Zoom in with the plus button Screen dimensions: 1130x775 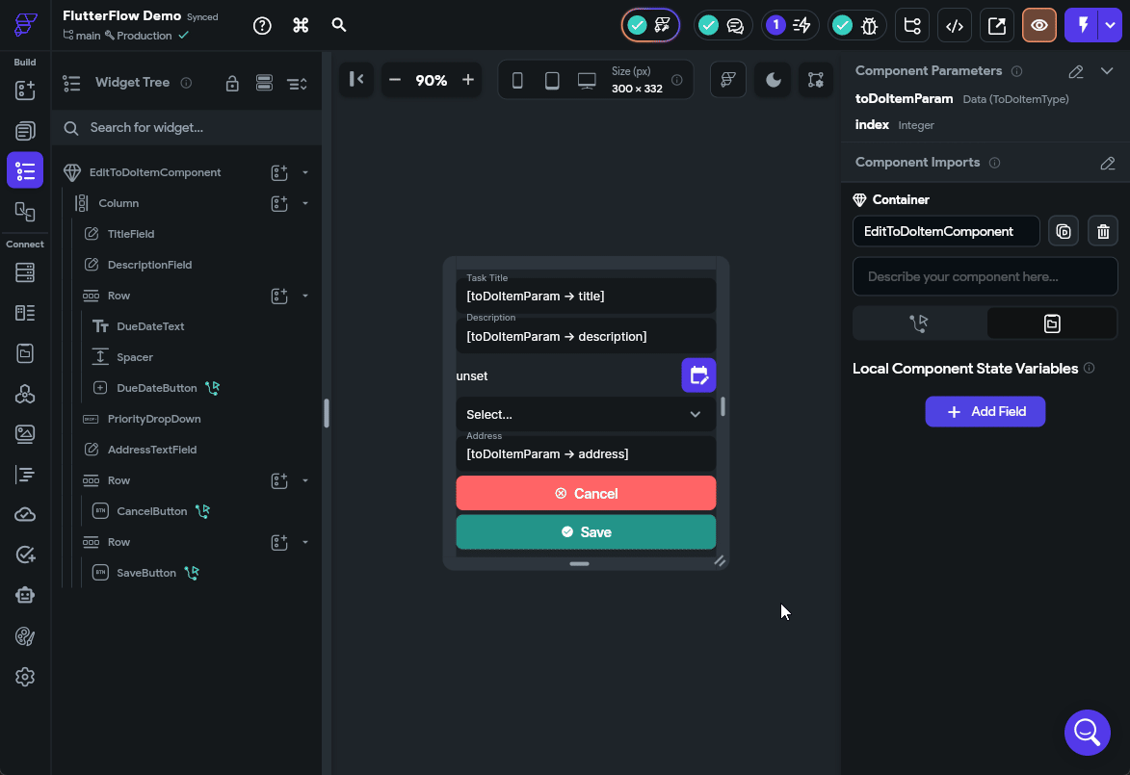[x=468, y=80]
